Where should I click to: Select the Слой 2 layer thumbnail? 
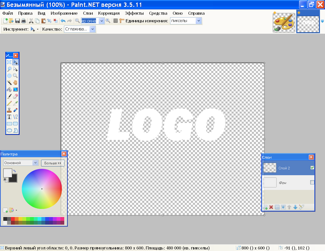(x=270, y=168)
